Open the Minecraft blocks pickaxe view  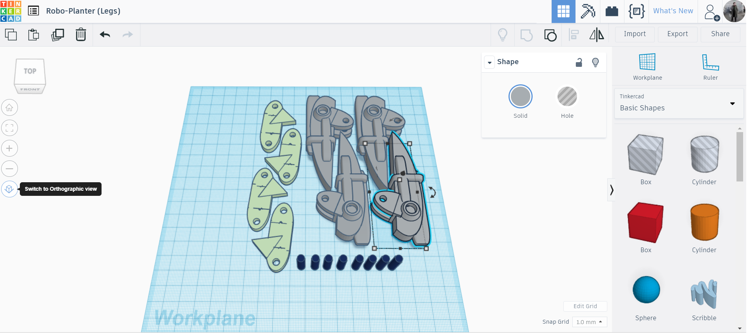588,11
